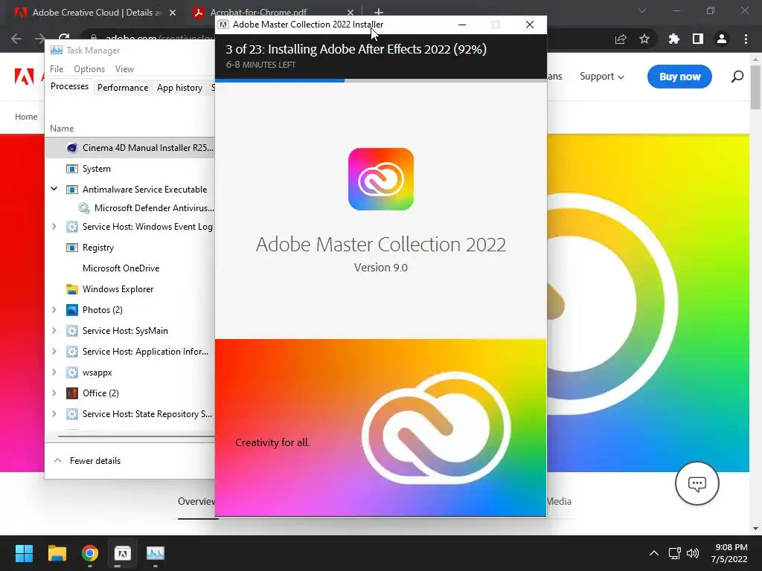Screen dimensions: 762x571
Task: Click the Windows Explorer folder icon in Task Manager
Action: click(72, 289)
